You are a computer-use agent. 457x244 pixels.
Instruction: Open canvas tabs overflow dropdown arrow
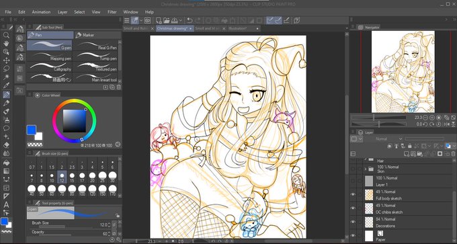pos(347,28)
